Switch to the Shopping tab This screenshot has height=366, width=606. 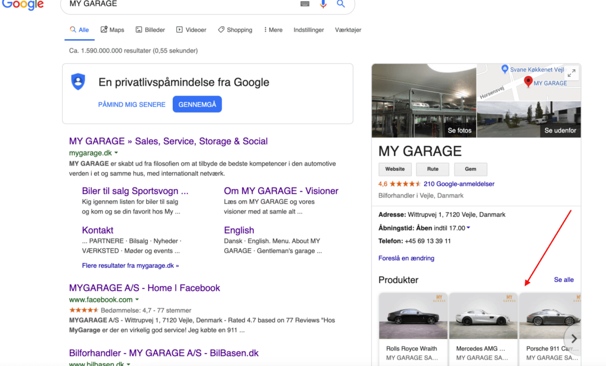235,30
